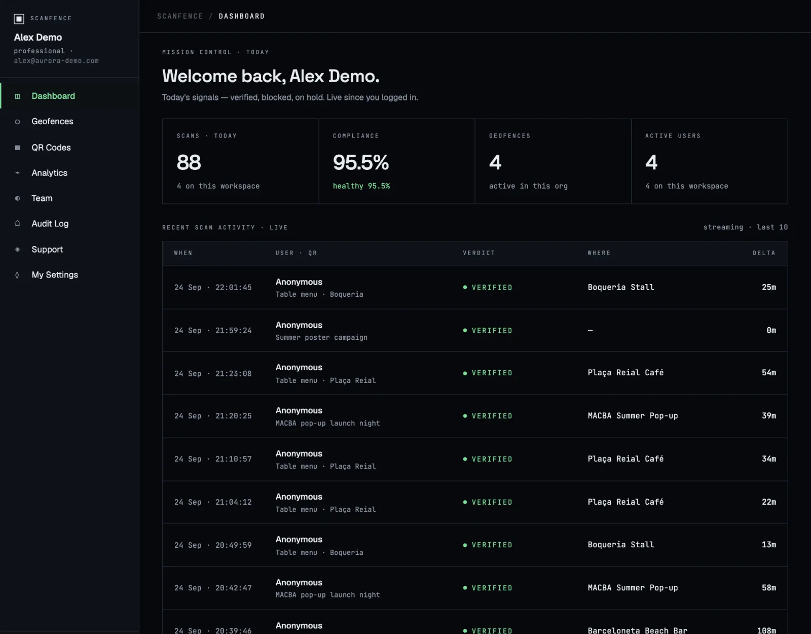Click the QR Codes square icon
811x634 pixels.
[18, 148]
